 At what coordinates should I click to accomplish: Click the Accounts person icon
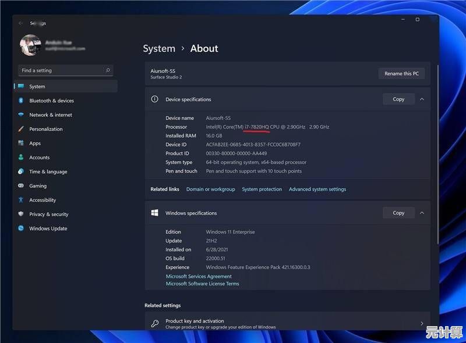(21, 158)
